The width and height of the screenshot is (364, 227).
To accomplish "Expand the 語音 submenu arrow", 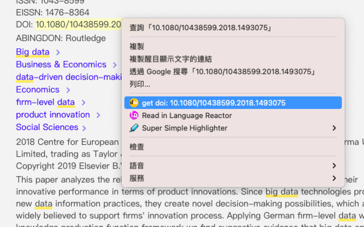I will click(334, 166).
